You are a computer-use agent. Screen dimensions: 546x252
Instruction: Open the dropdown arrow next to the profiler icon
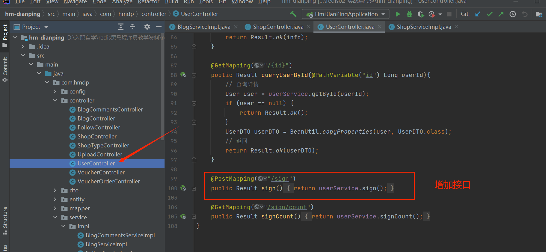point(440,14)
